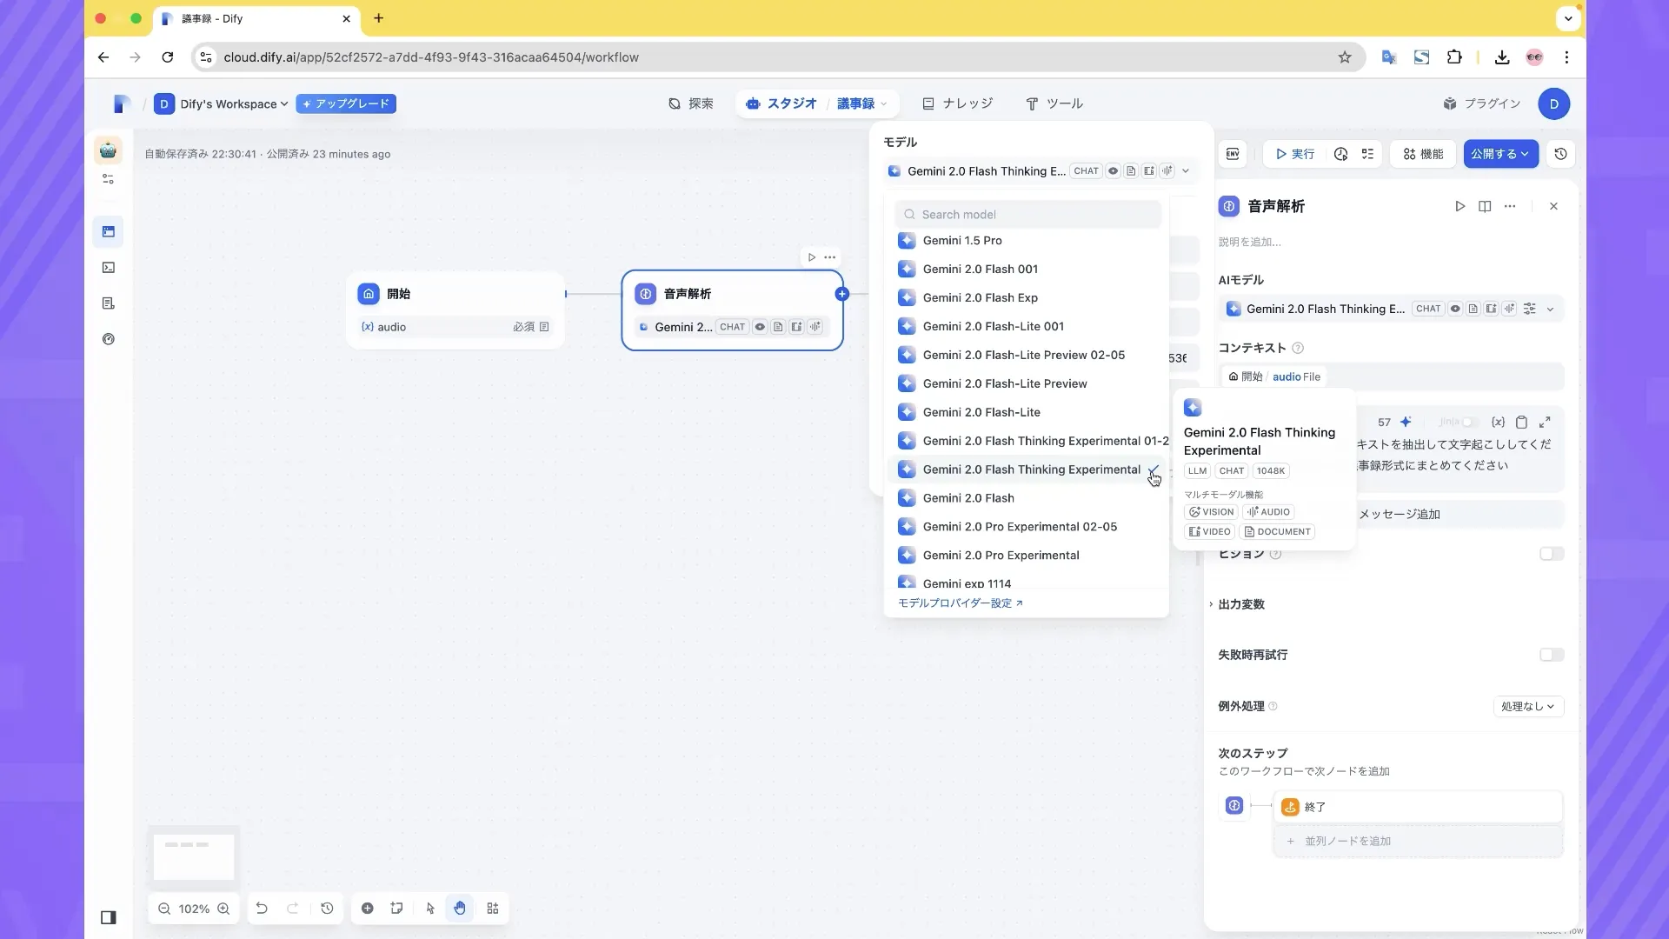Click the 実行 run button
Viewport: 1669px width, 939px height.
1295,154
